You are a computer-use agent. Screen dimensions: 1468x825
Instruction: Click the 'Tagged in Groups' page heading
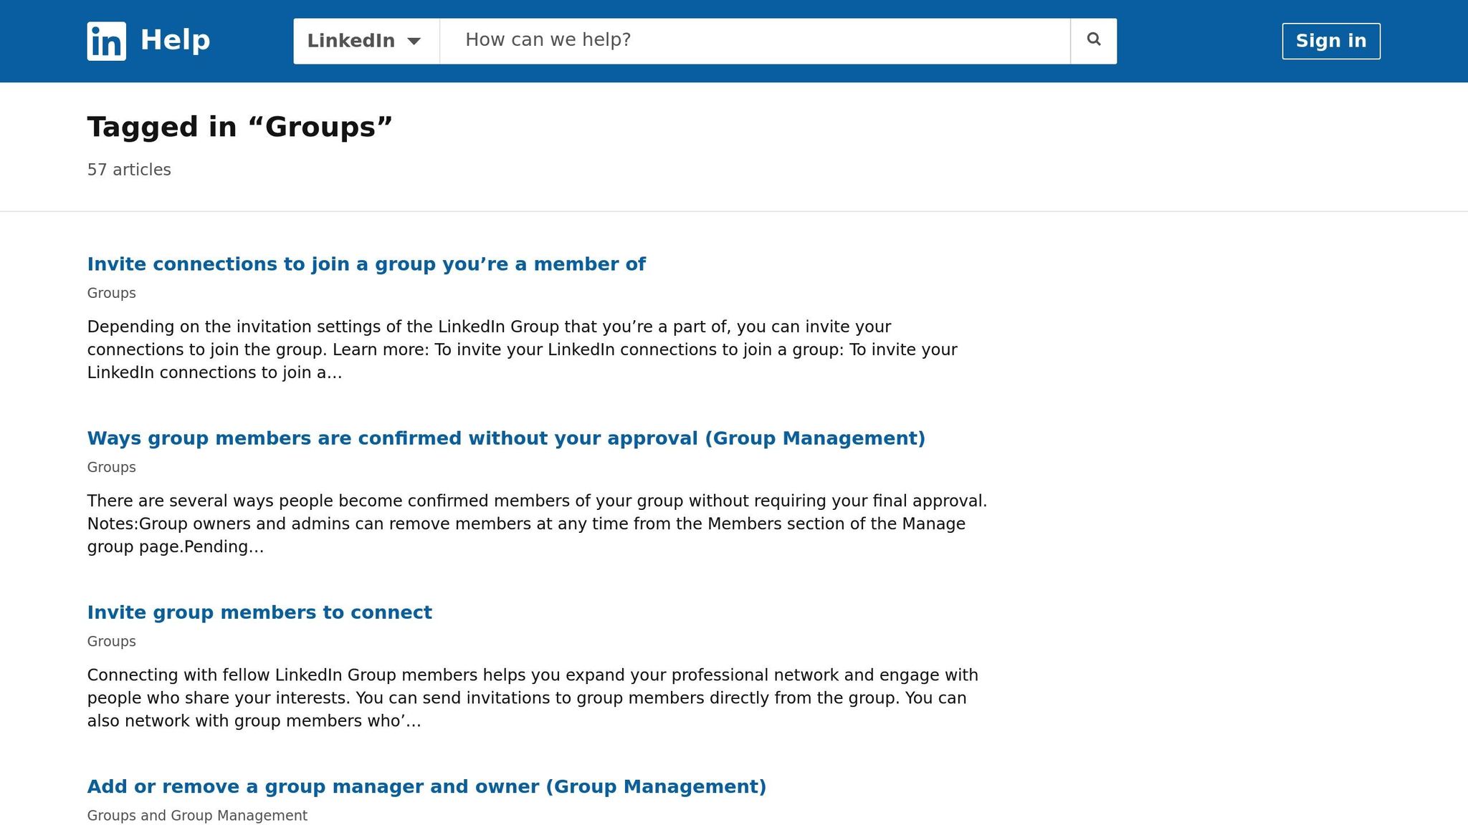coord(239,126)
